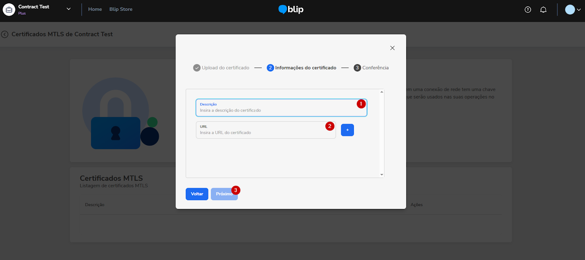The image size is (585, 260).
Task: Click the user avatar circle
Action: point(570,10)
